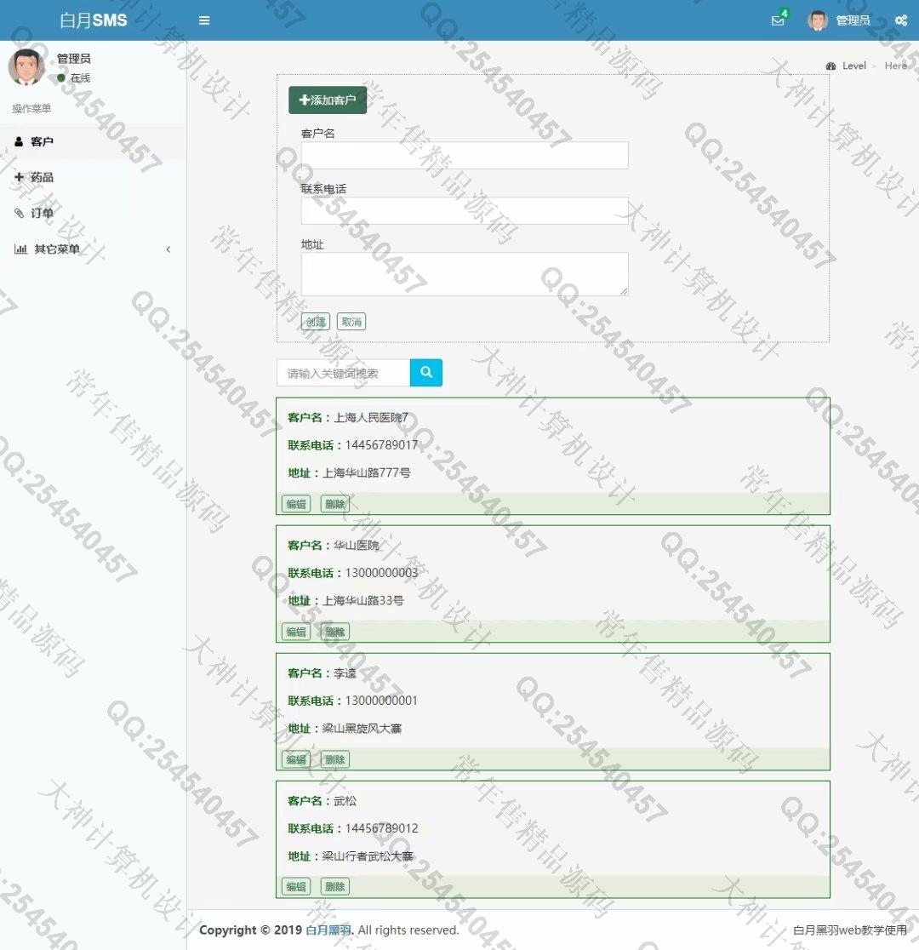Open the 药品 menu item
This screenshot has height=950, width=919.
click(x=42, y=177)
